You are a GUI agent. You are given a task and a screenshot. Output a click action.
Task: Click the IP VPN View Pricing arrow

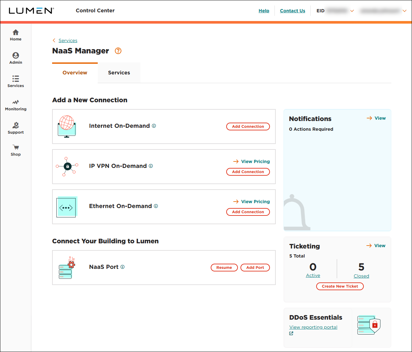[236, 161]
